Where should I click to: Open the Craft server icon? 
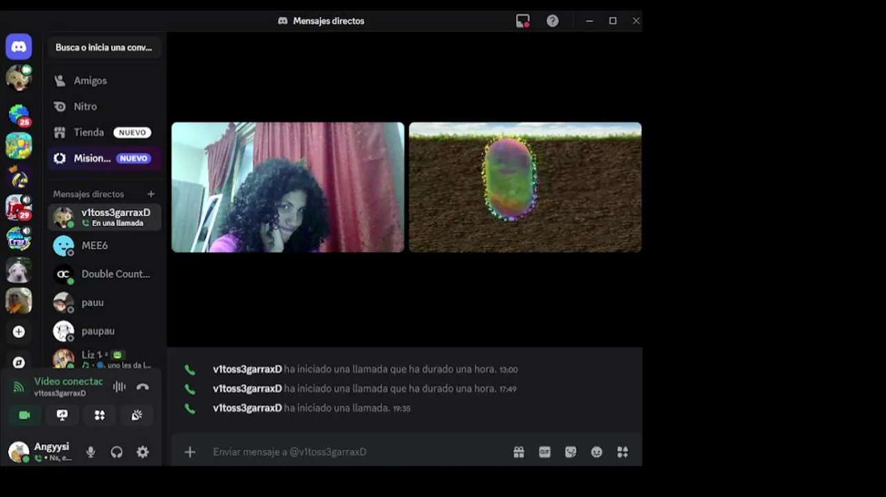(19, 238)
